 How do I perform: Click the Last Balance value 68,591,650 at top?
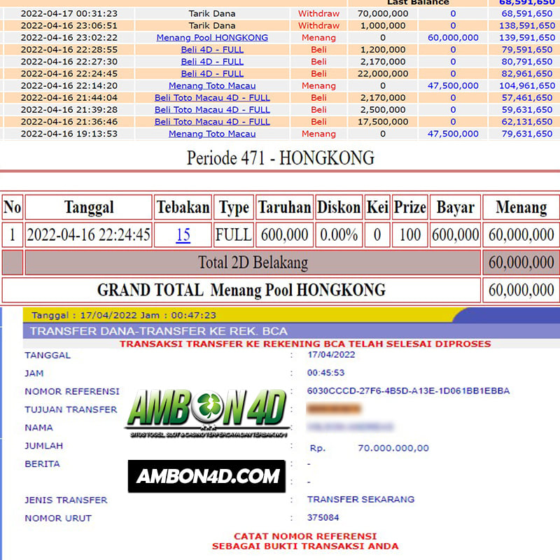(x=527, y=3)
